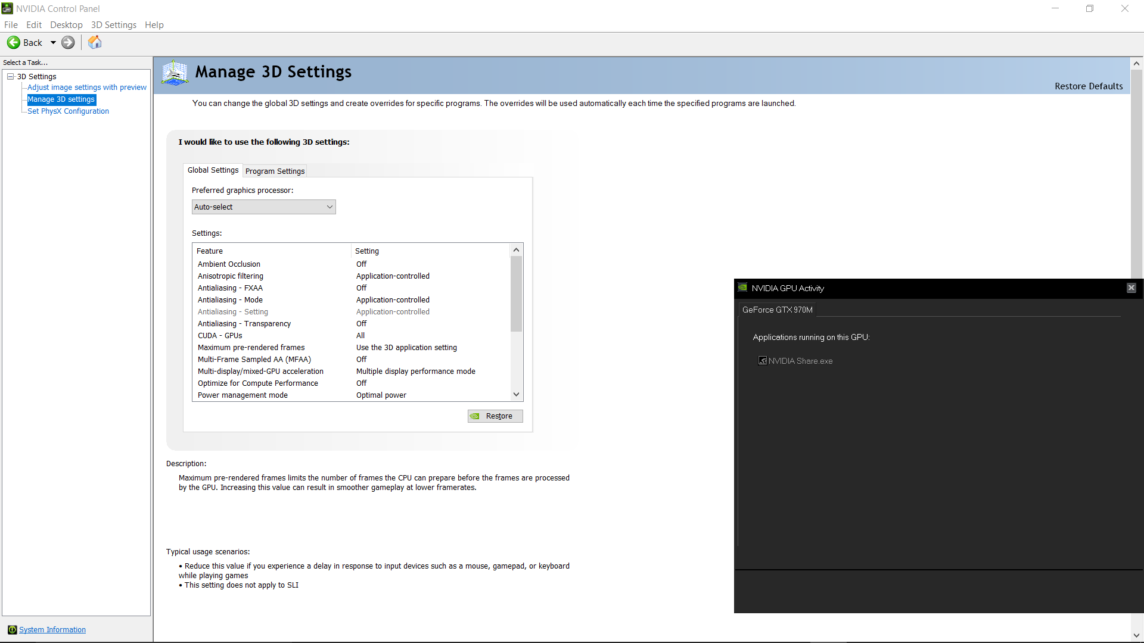Click the Restore button
Image resolution: width=1144 pixels, height=643 pixels.
(495, 416)
